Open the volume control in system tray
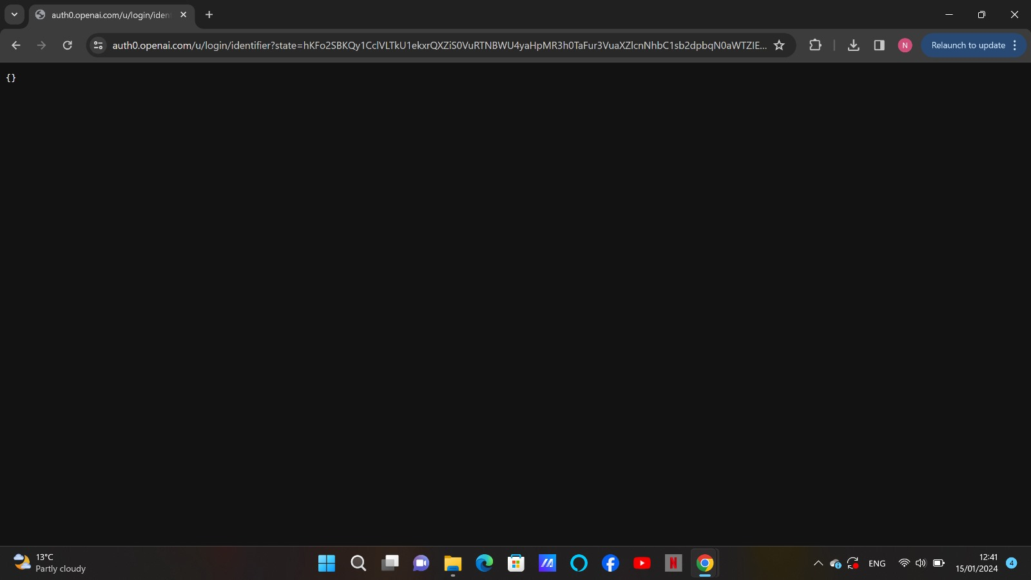Viewport: 1031px width, 580px height. [x=921, y=563]
